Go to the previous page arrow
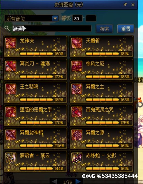This screenshot has height=184, width=143. 55,182
